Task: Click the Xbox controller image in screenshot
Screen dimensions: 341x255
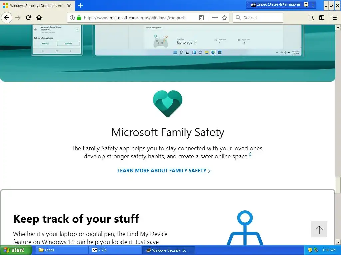Action: (161, 41)
